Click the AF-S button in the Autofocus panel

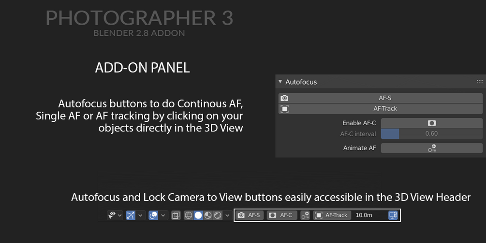[x=385, y=98]
